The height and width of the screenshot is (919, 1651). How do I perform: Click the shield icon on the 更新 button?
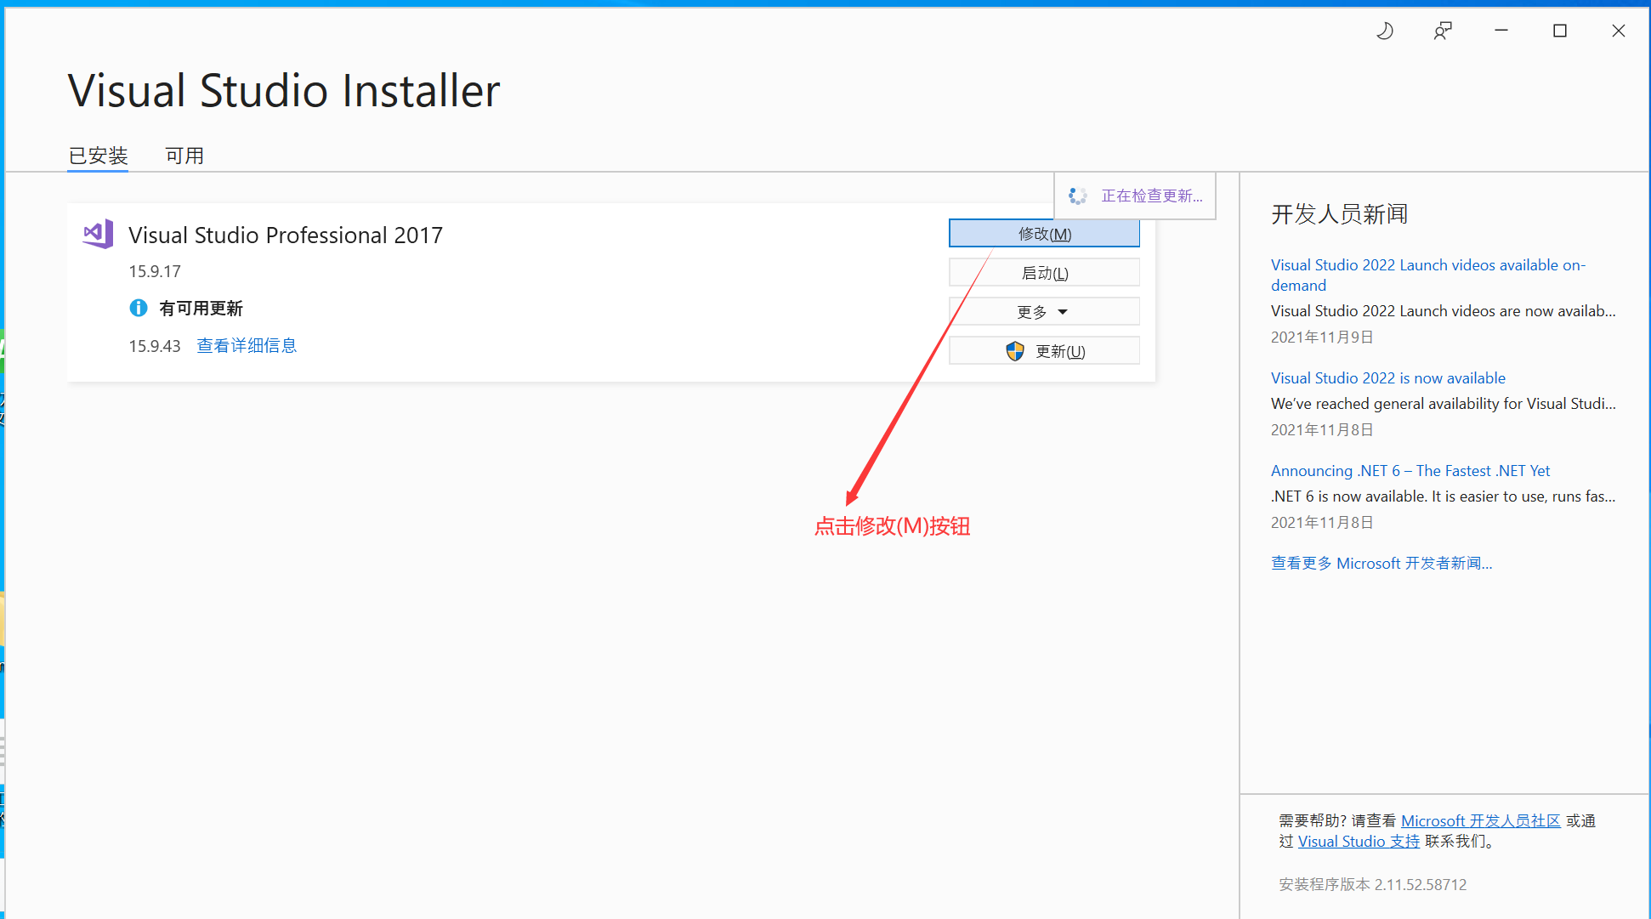click(x=1014, y=350)
